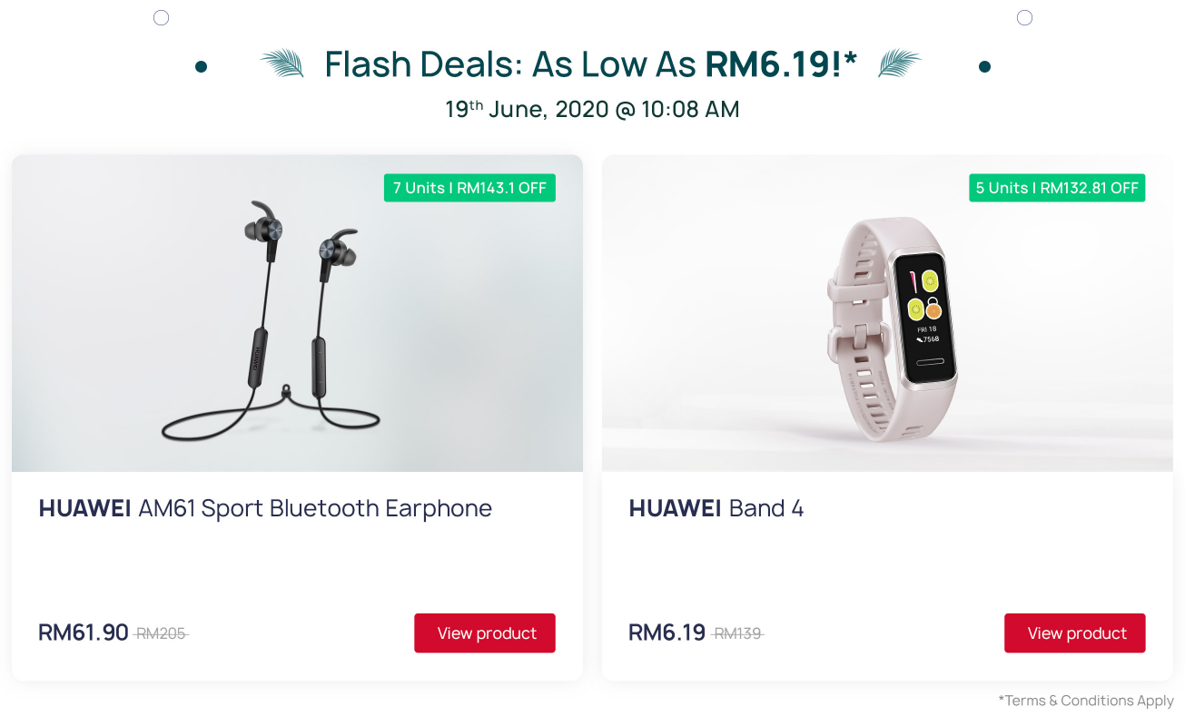Image resolution: width=1185 pixels, height=716 pixels.
Task: Select the HUAWEI Band 4 title
Action: coord(716,508)
